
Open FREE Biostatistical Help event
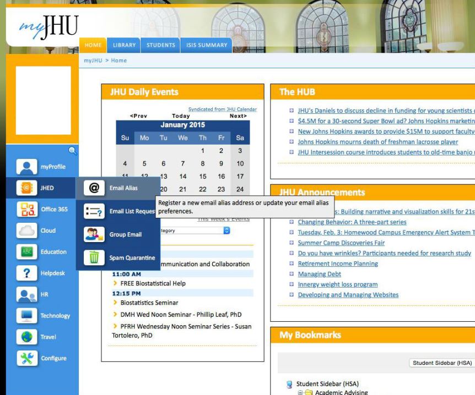153,283
